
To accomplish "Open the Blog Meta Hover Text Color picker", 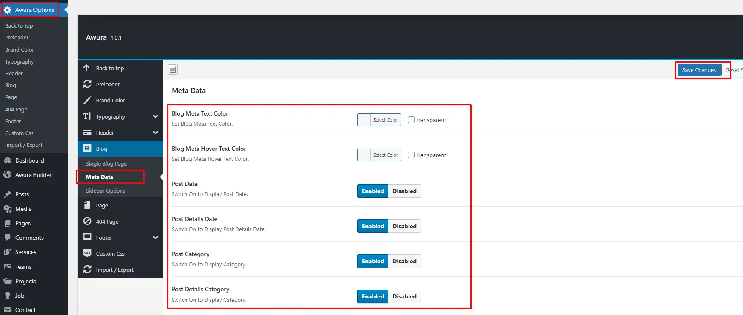I will [x=379, y=155].
